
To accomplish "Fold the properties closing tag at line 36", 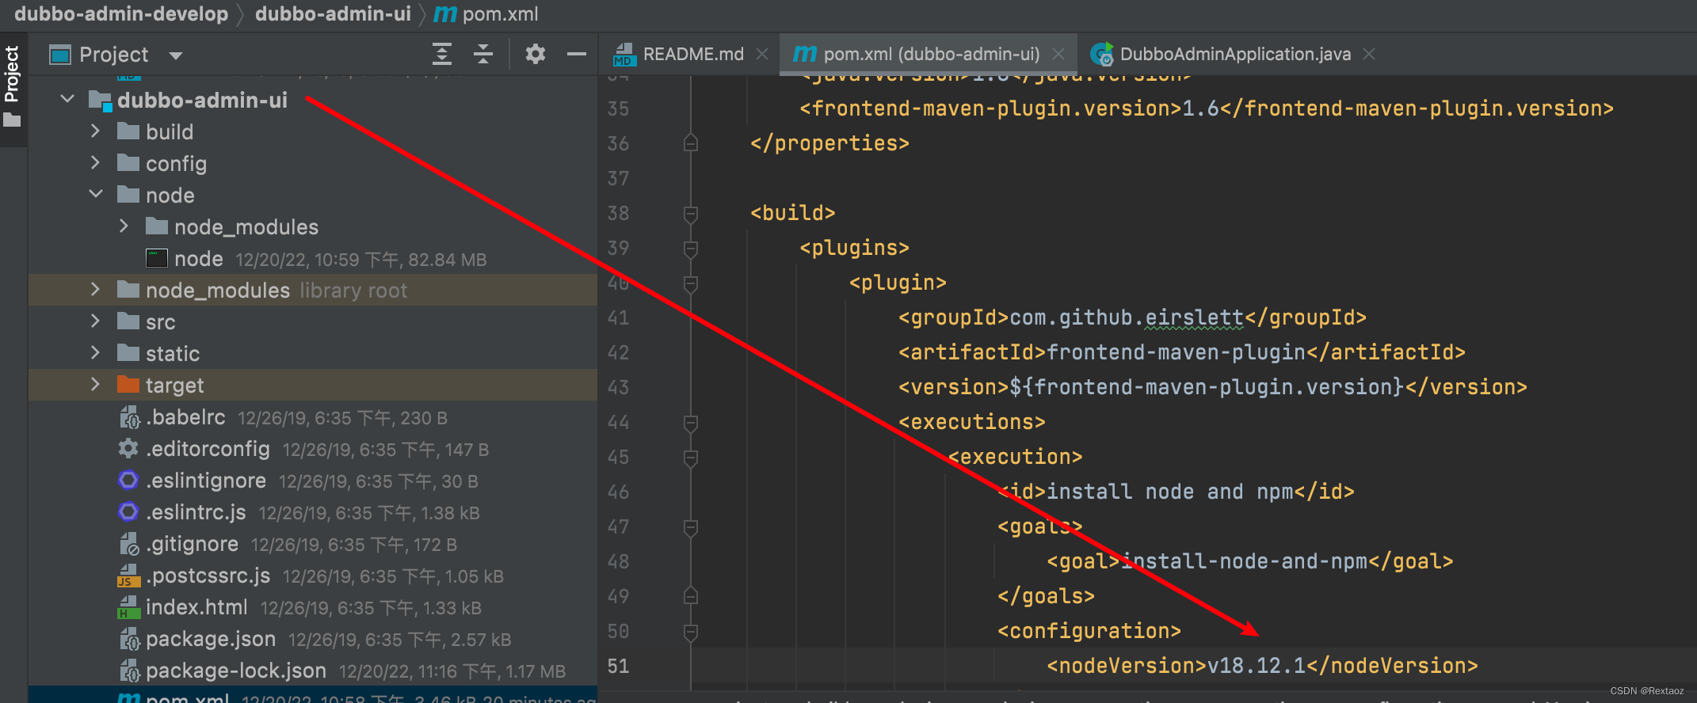I will pyautogui.click(x=691, y=143).
